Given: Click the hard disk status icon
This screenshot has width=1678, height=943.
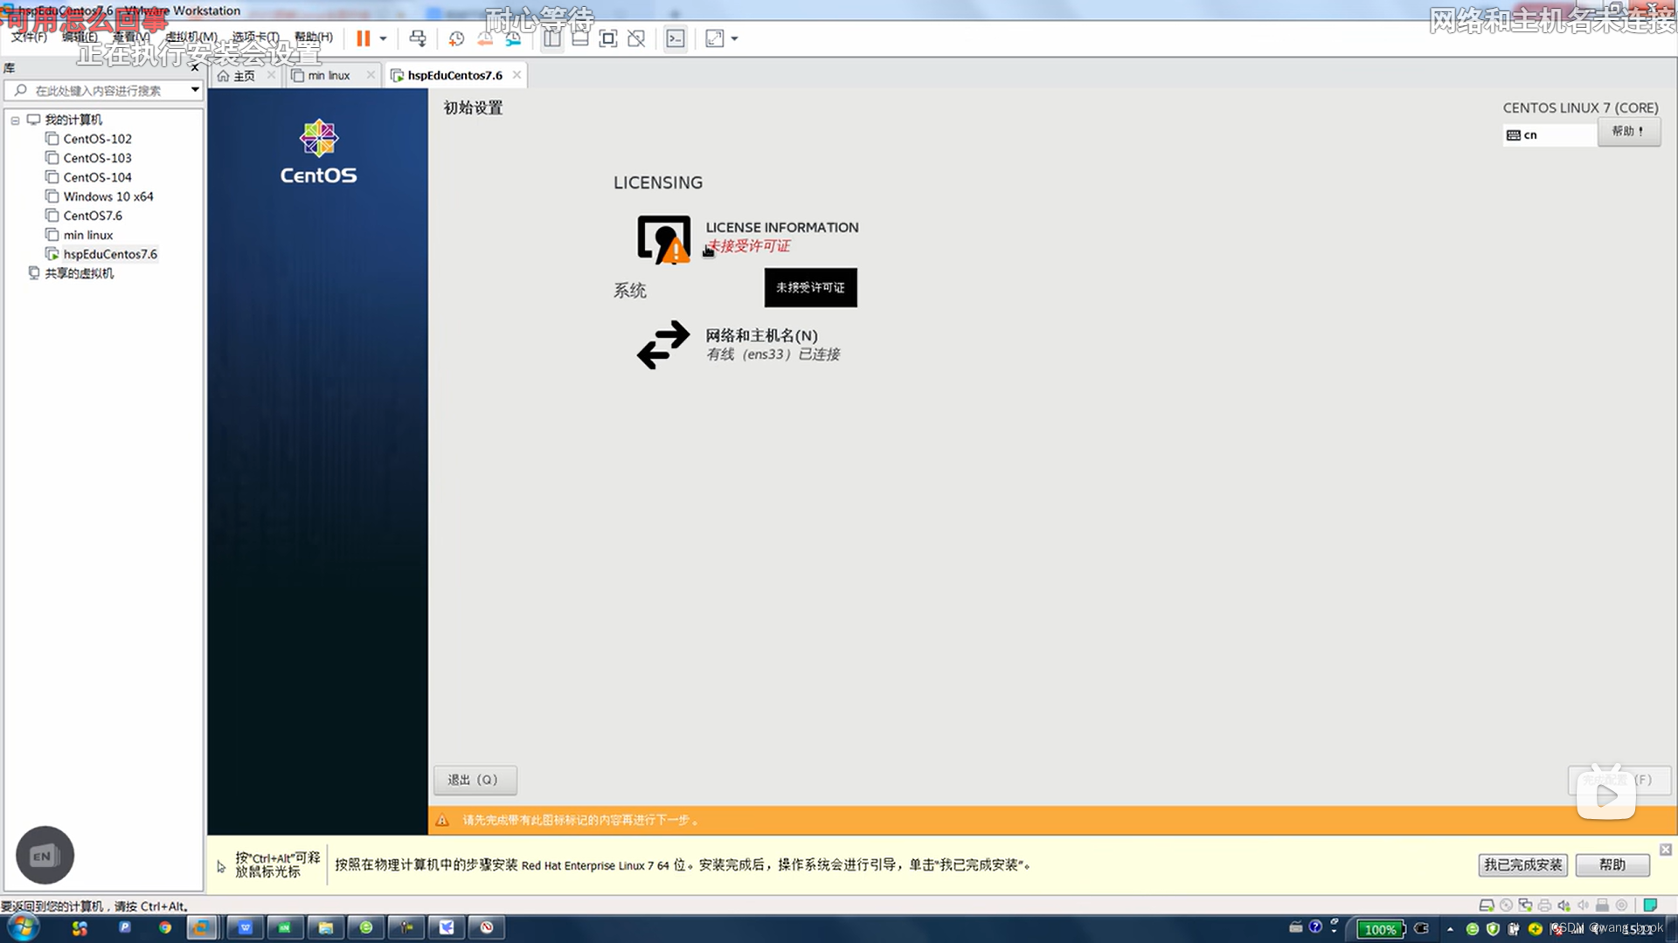Looking at the screenshot, I should 1486,905.
